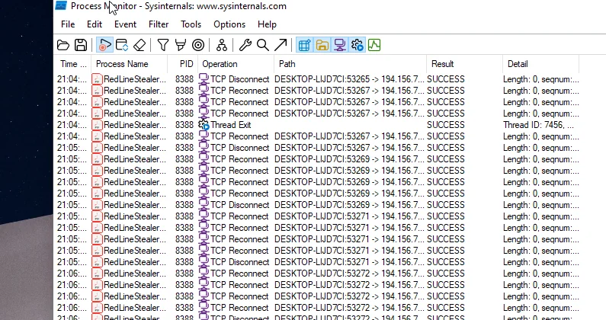This screenshot has height=320, width=606.
Task: Click the Jump To Object arrow icon
Action: tap(281, 45)
